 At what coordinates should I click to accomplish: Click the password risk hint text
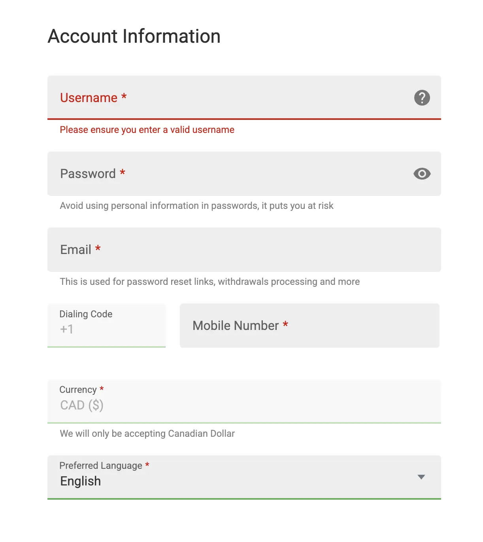click(x=196, y=206)
